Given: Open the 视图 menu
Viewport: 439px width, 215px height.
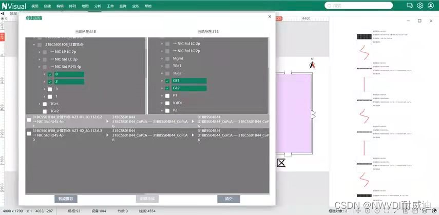Looking at the screenshot, I should coord(35,6).
